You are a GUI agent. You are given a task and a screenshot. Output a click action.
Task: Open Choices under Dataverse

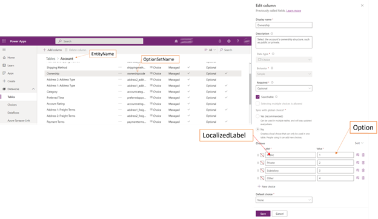click(x=12, y=105)
